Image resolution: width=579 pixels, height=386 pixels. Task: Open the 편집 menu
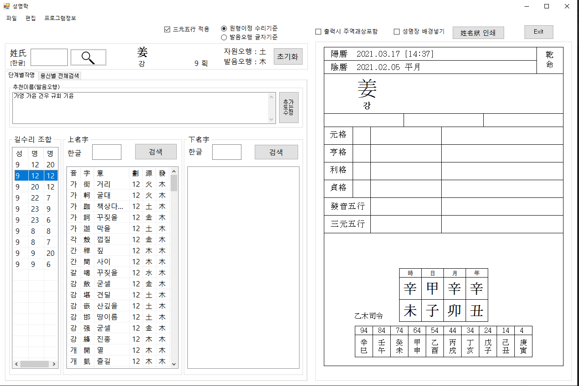(x=31, y=18)
